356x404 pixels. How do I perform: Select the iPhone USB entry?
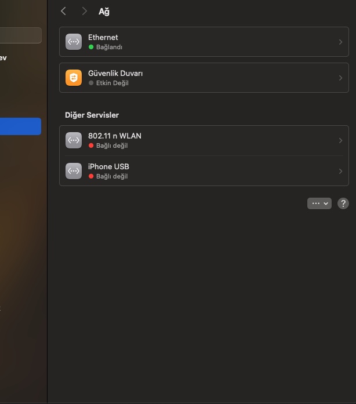coord(204,171)
